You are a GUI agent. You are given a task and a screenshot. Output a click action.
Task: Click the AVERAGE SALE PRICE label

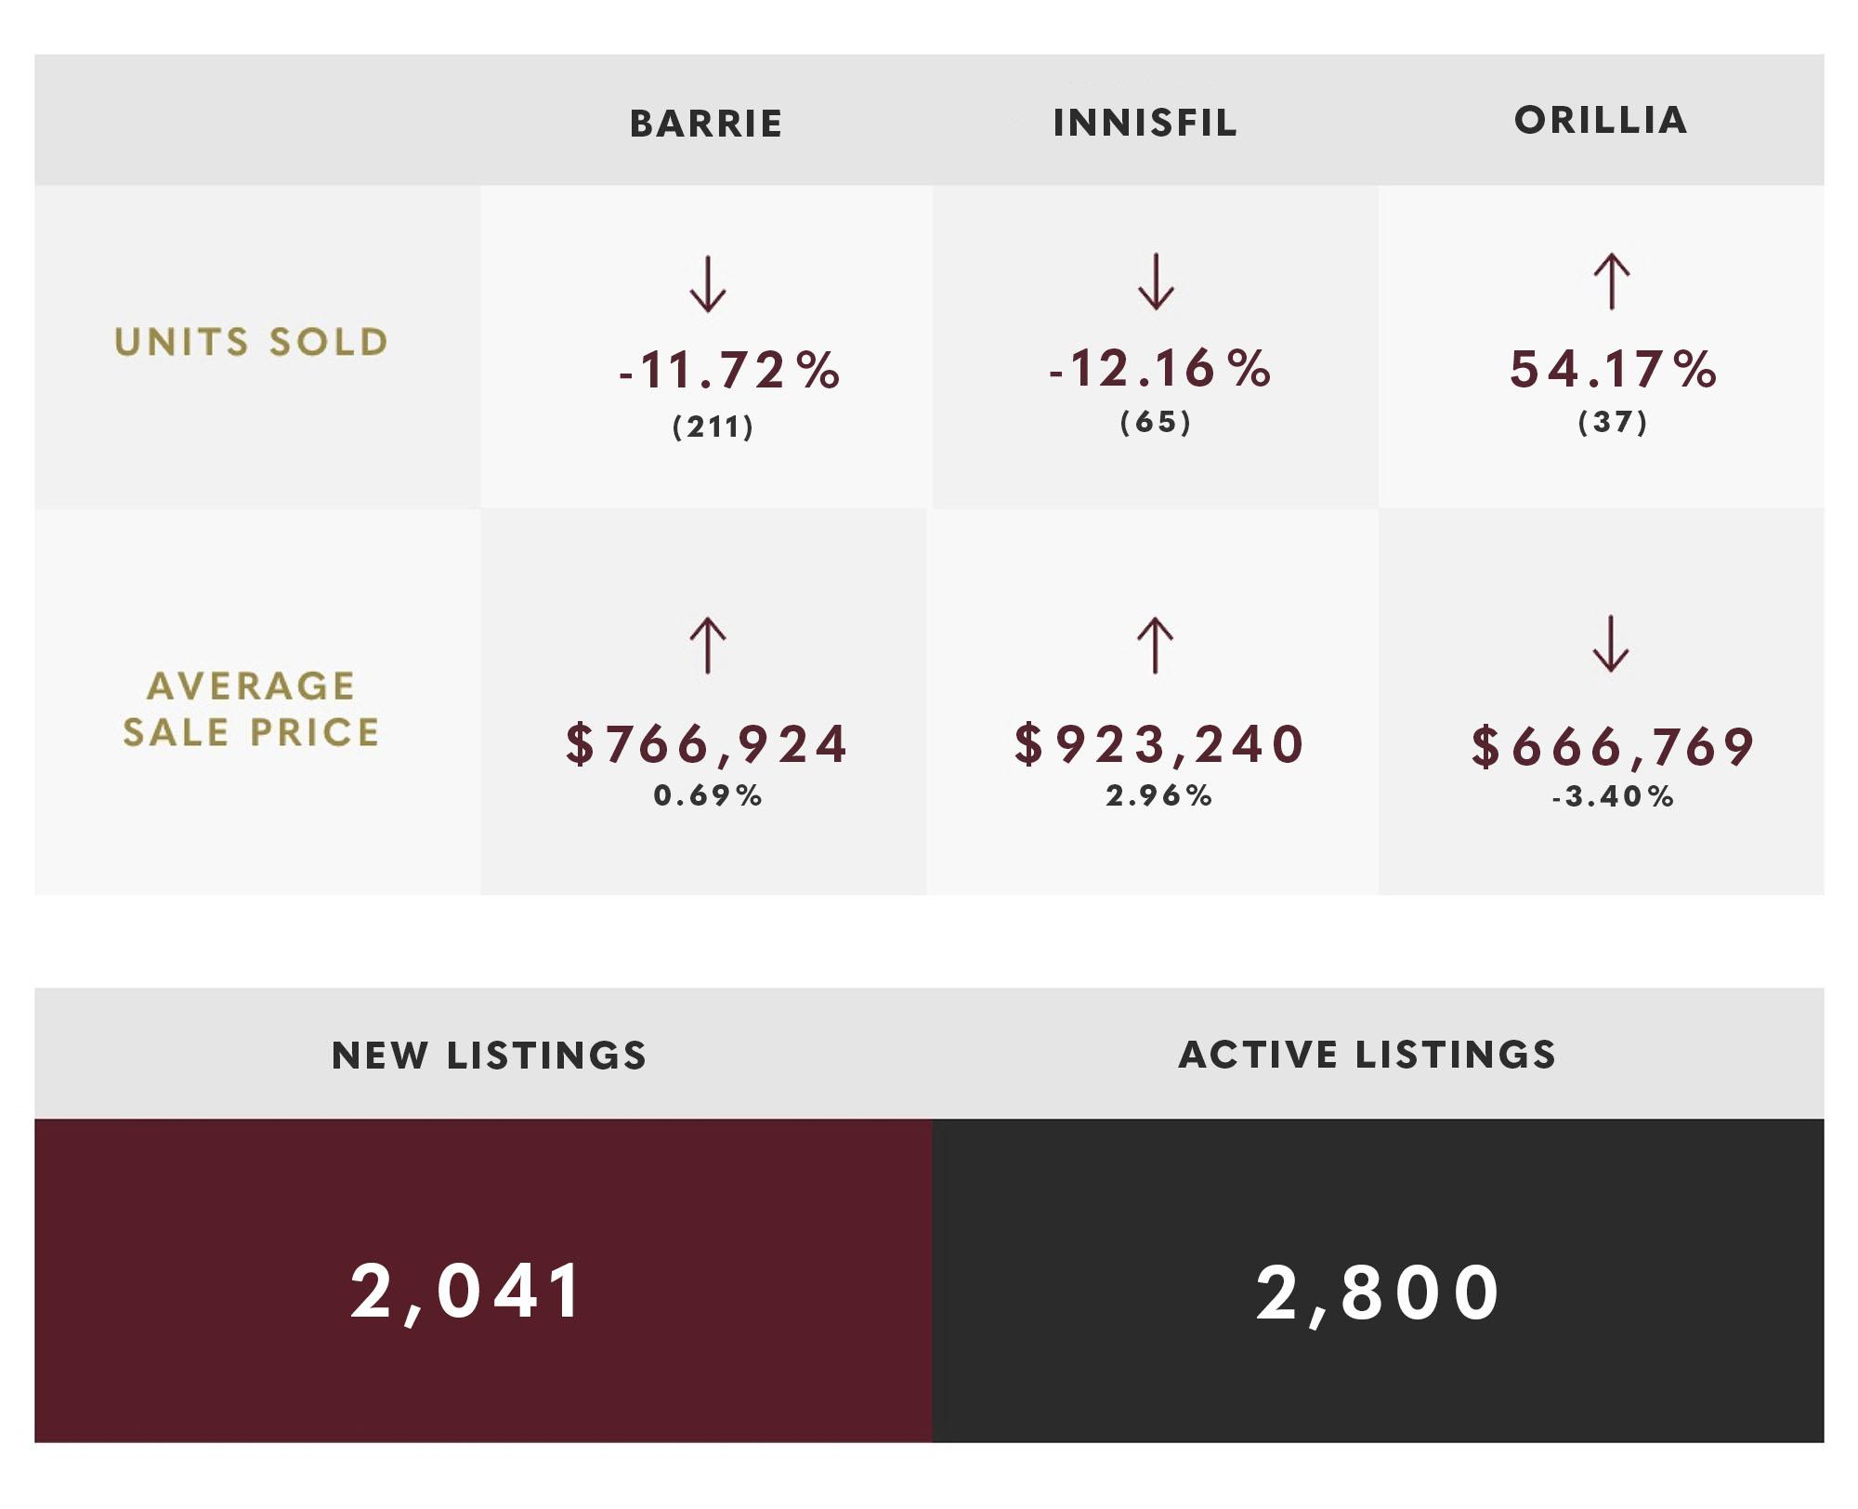pyautogui.click(x=251, y=709)
